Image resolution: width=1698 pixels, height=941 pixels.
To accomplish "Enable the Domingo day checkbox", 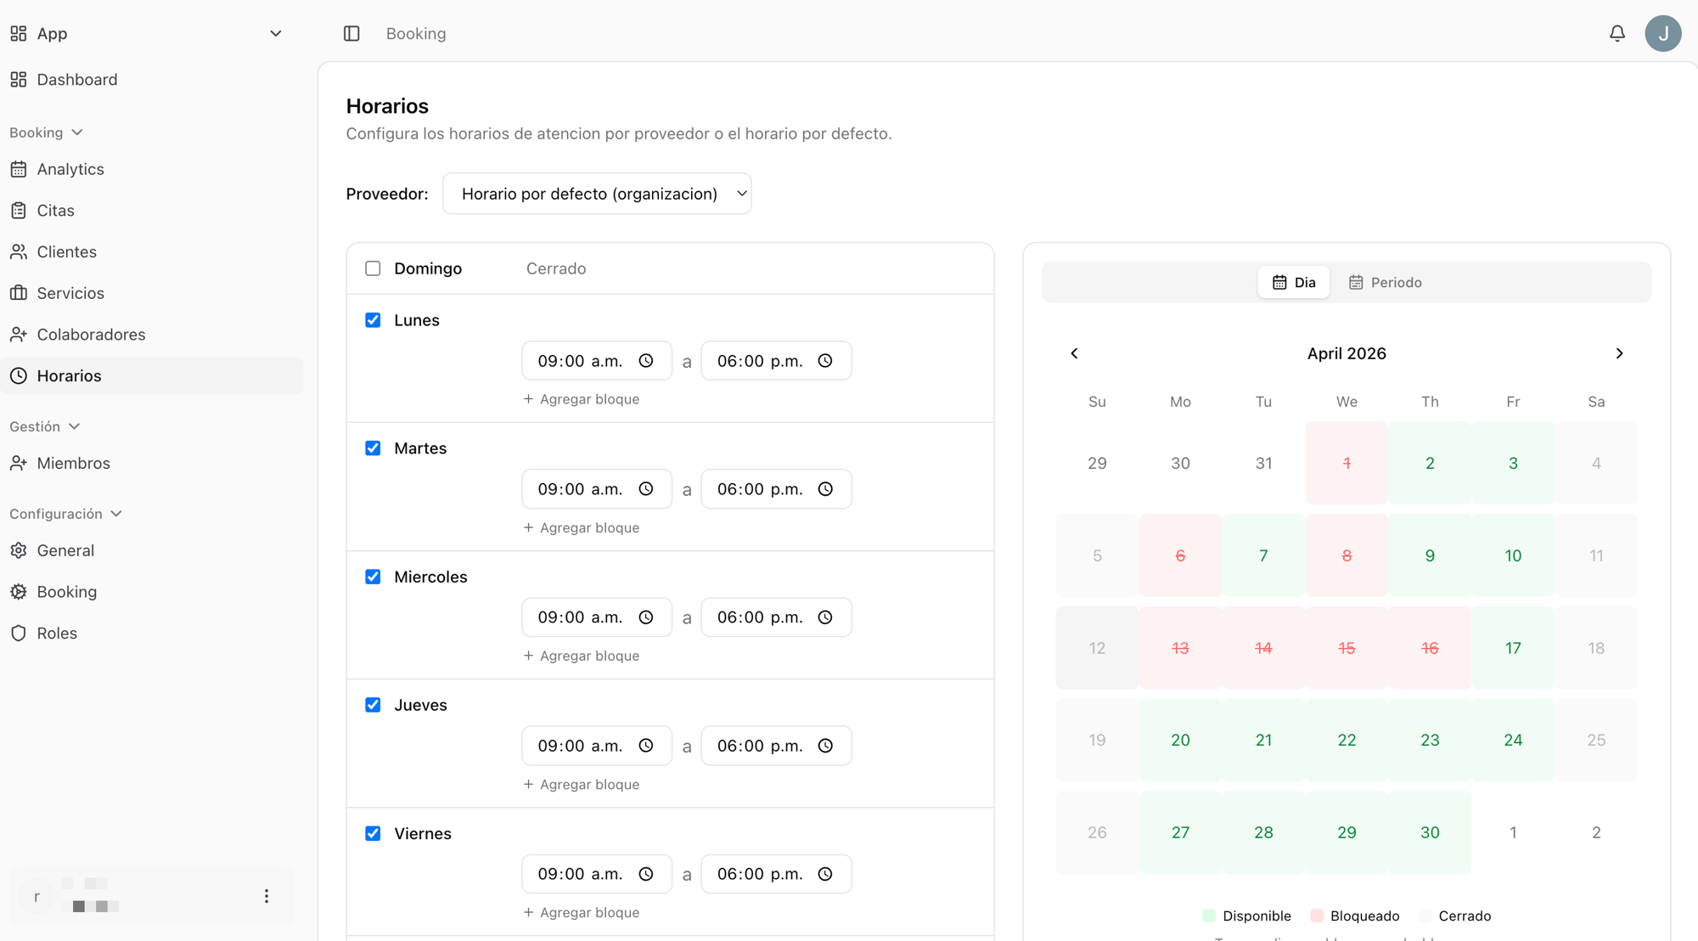I will (x=373, y=268).
